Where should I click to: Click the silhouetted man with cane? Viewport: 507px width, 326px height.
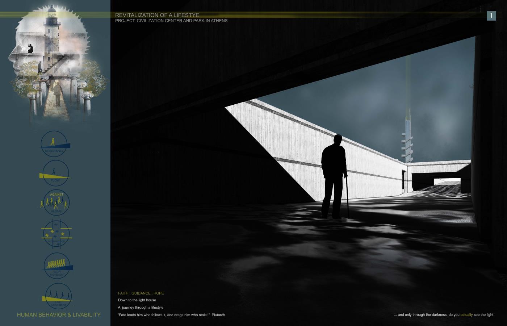(334, 177)
